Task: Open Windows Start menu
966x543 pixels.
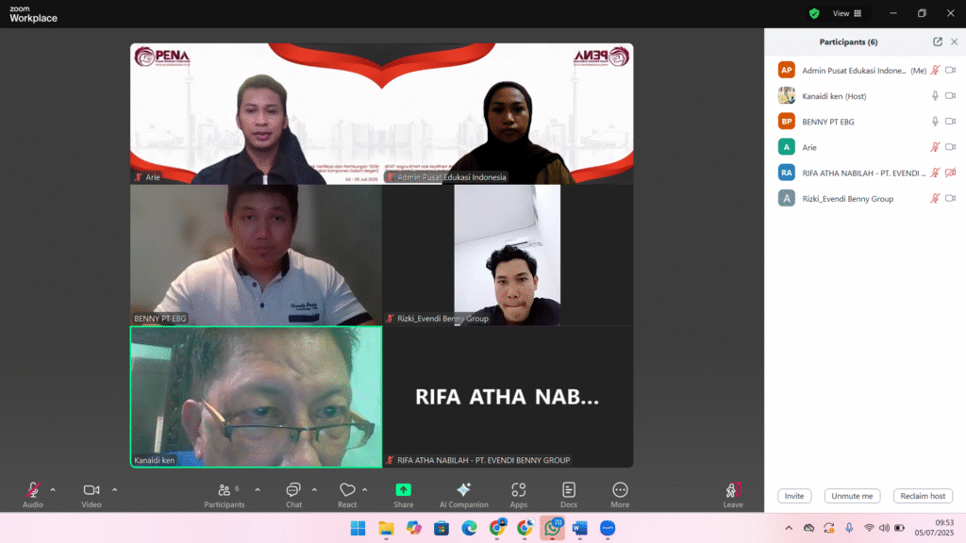Action: 358,528
